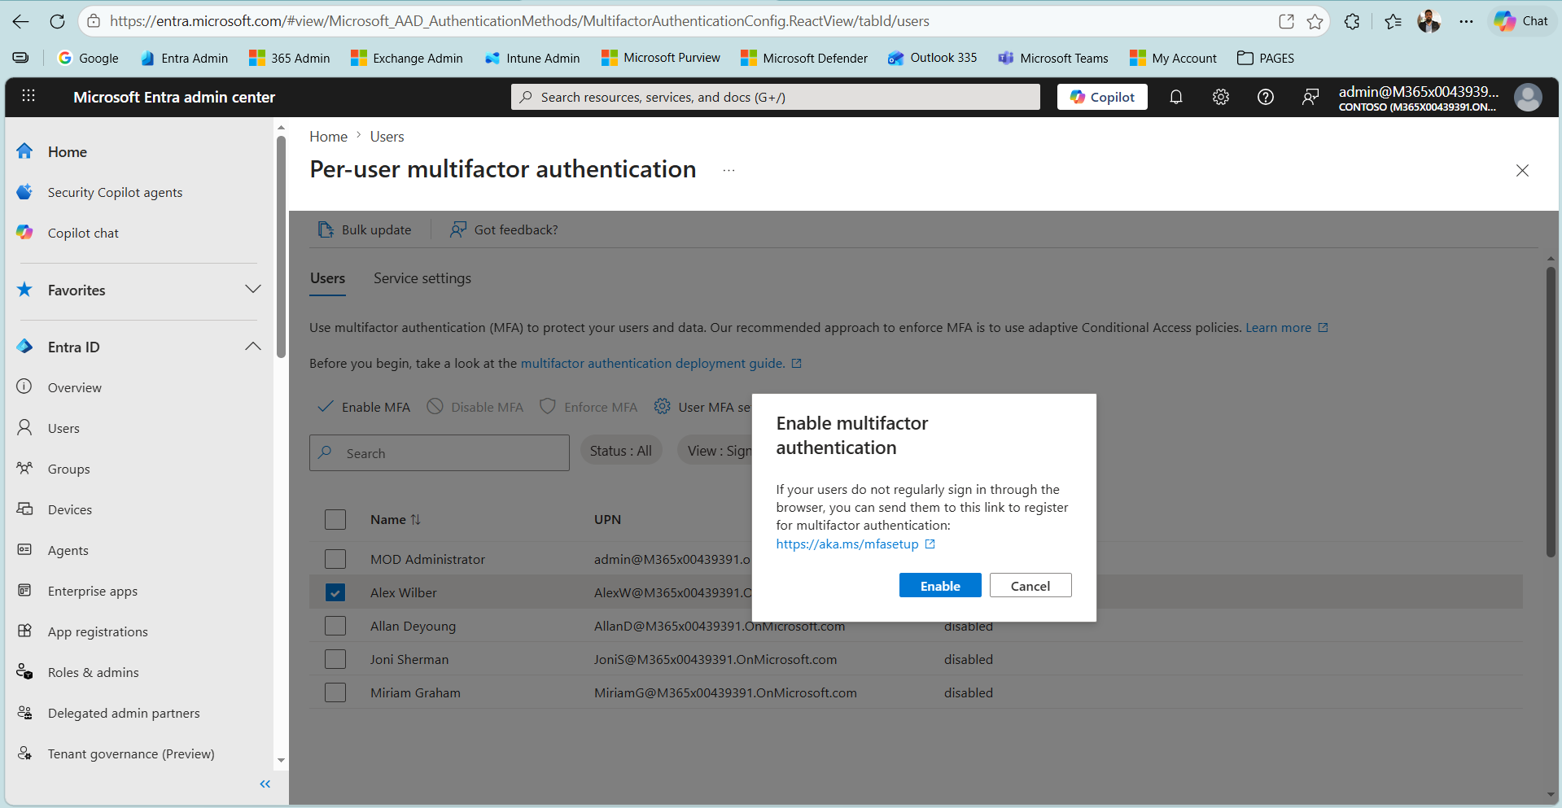Screen dimensions: 1562x808
Task: Click the browser back arrow
Action: point(21,21)
